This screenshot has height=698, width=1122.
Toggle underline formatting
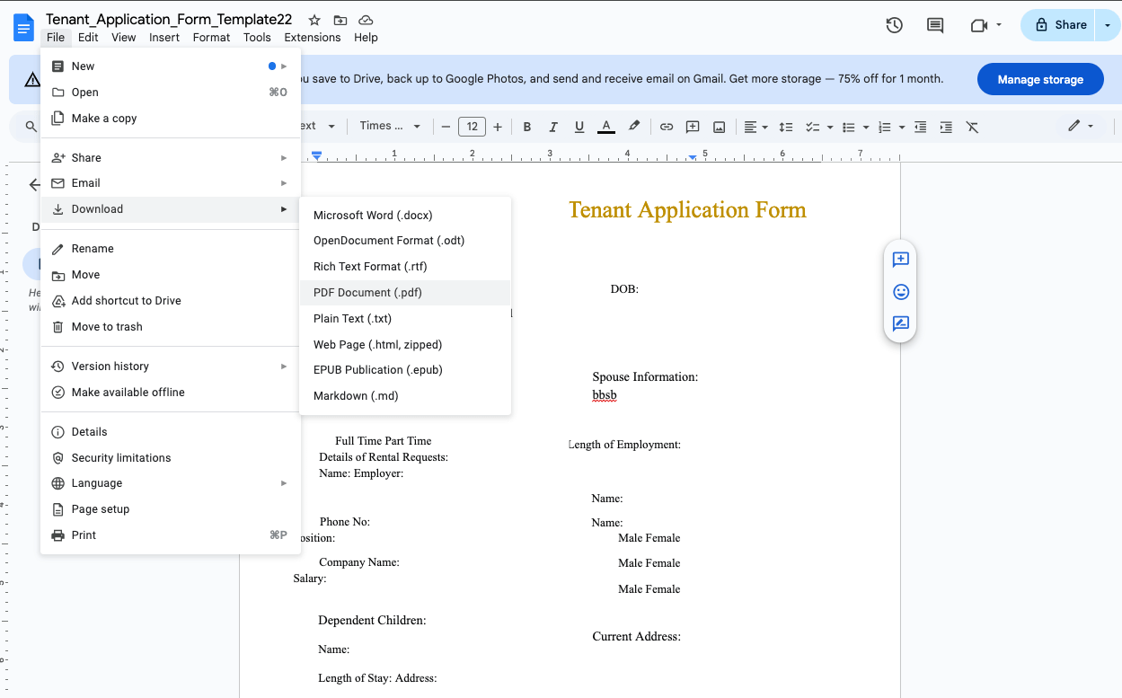[579, 127]
